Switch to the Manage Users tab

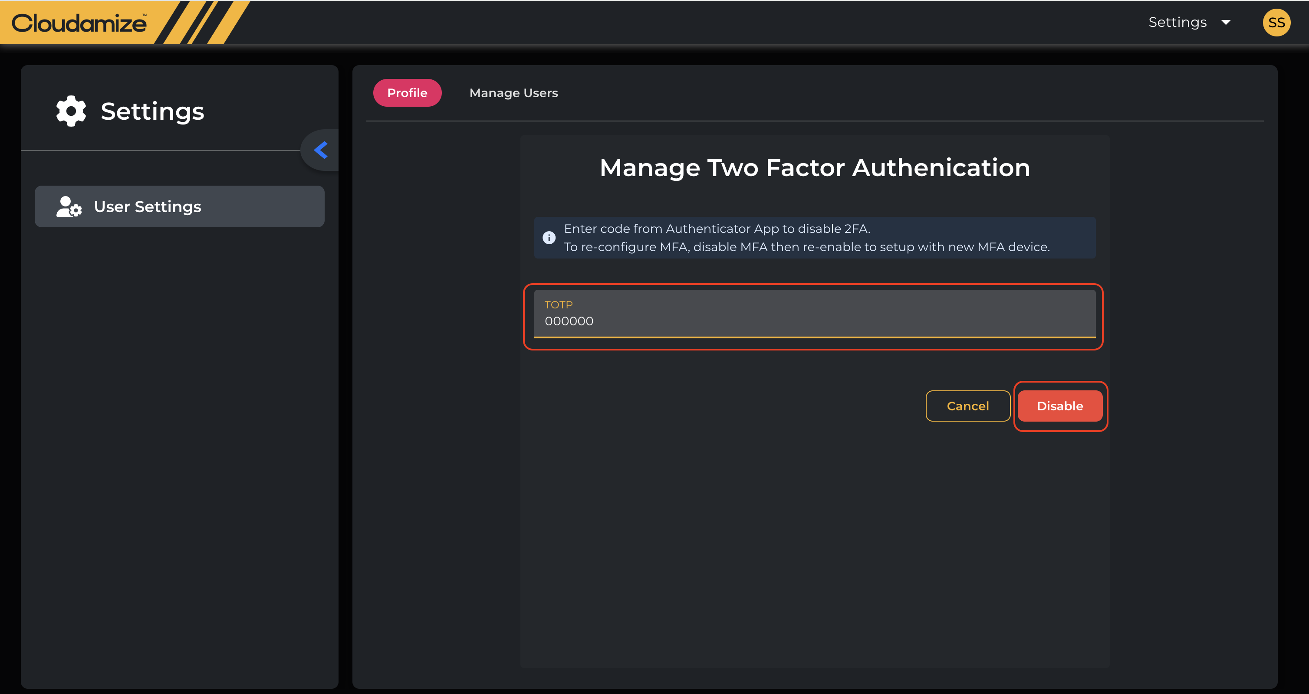[x=513, y=93]
